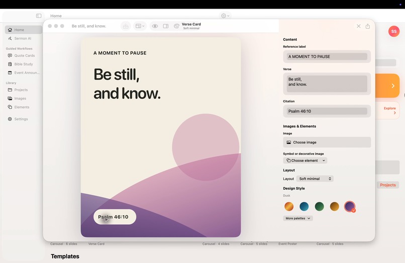Click the 'Event Poster' label
The image size is (405, 263).
coord(287,243)
